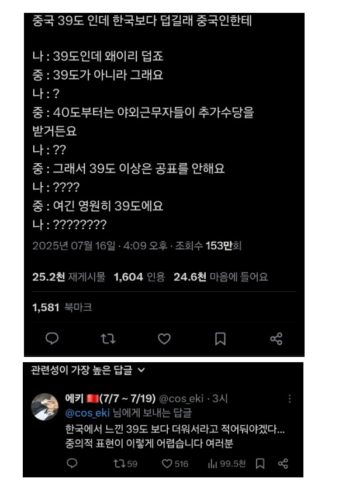
Task: Open the 24.6천 마음에 들어요 likes list
Action: point(221,277)
